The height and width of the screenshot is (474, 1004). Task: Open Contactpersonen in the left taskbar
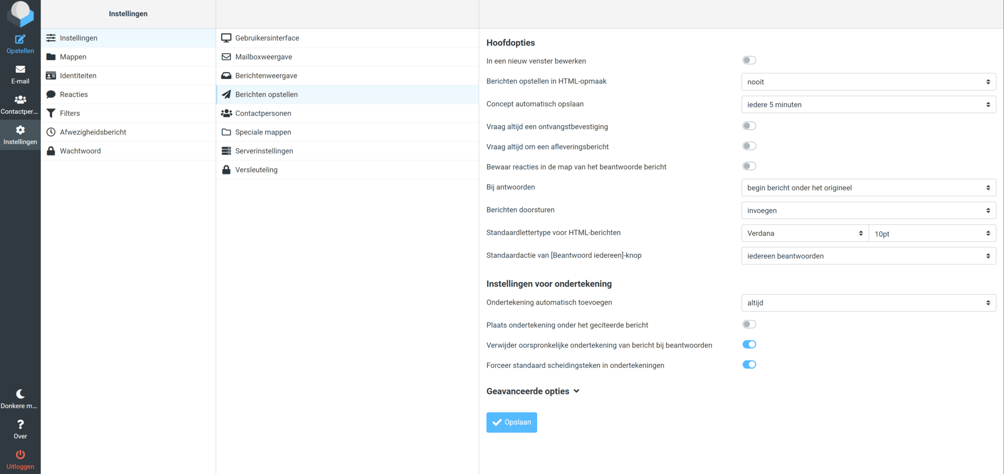pyautogui.click(x=20, y=104)
